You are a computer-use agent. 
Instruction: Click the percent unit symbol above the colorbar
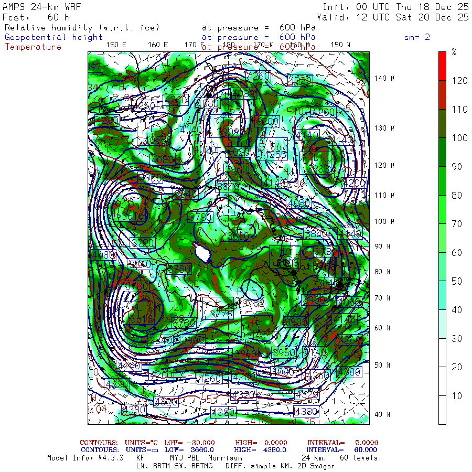(x=454, y=52)
